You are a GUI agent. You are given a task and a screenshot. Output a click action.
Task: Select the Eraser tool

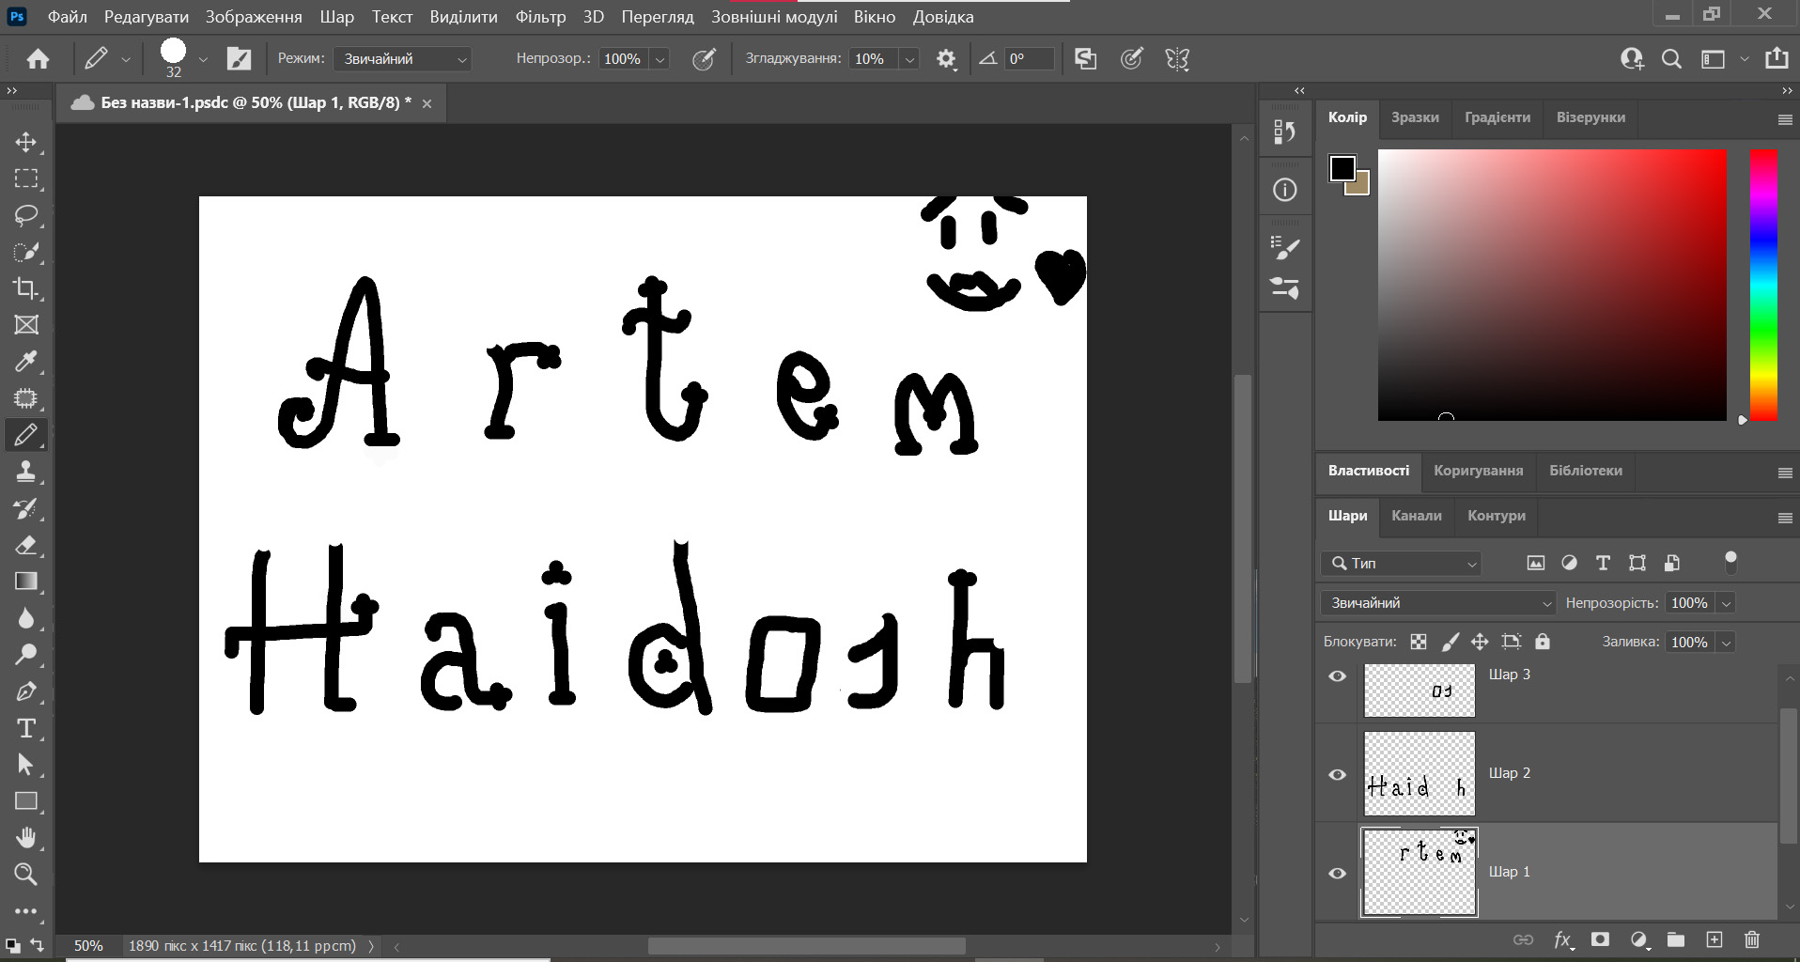[25, 545]
